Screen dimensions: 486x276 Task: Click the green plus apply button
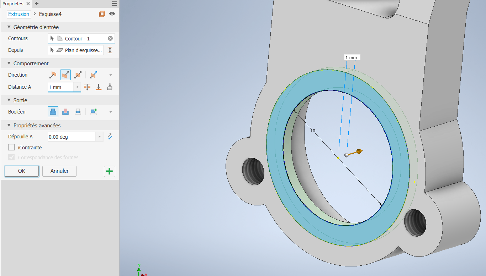coord(110,171)
